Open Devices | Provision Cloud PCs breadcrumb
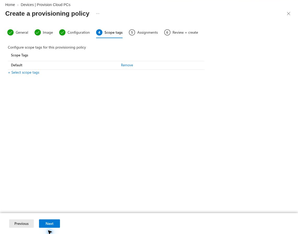This screenshot has height=234, width=298. click(x=46, y=5)
